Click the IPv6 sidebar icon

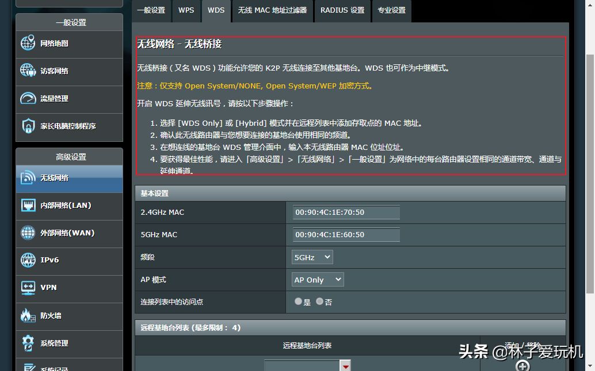tap(28, 260)
